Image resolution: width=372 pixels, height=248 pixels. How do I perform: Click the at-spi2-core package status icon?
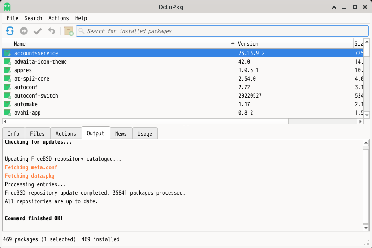[x=7, y=79]
